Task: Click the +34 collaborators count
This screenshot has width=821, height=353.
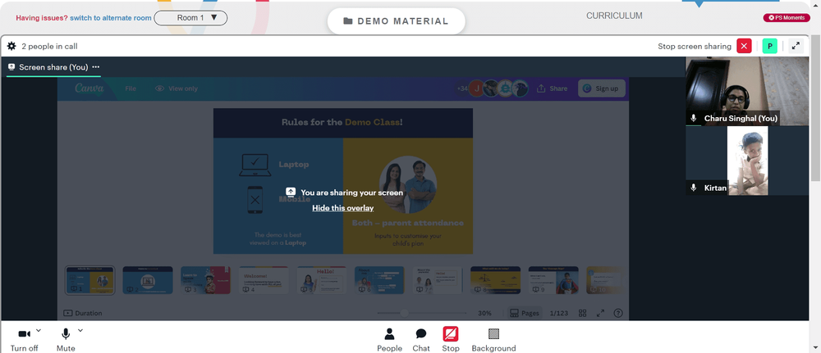Action: [x=462, y=88]
